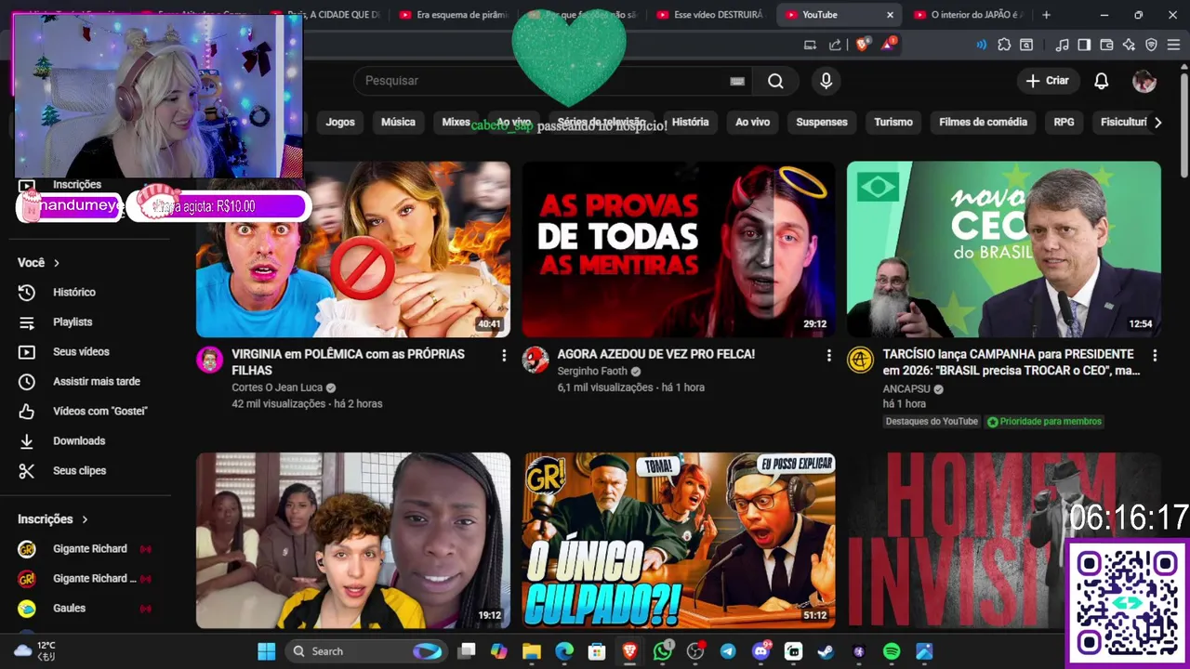Select the RPG category chip
This screenshot has width=1190, height=669.
pyautogui.click(x=1064, y=122)
